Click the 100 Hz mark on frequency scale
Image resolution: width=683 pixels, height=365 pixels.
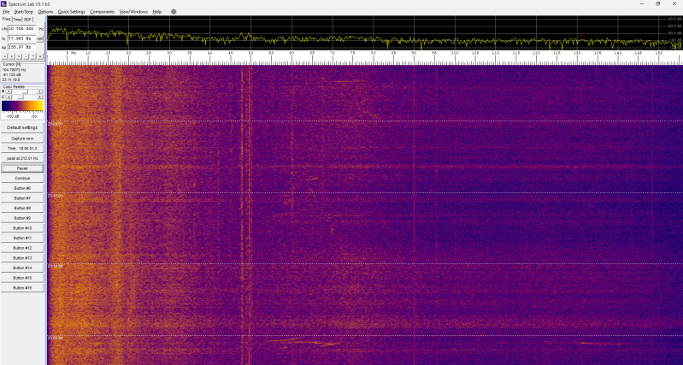point(455,53)
